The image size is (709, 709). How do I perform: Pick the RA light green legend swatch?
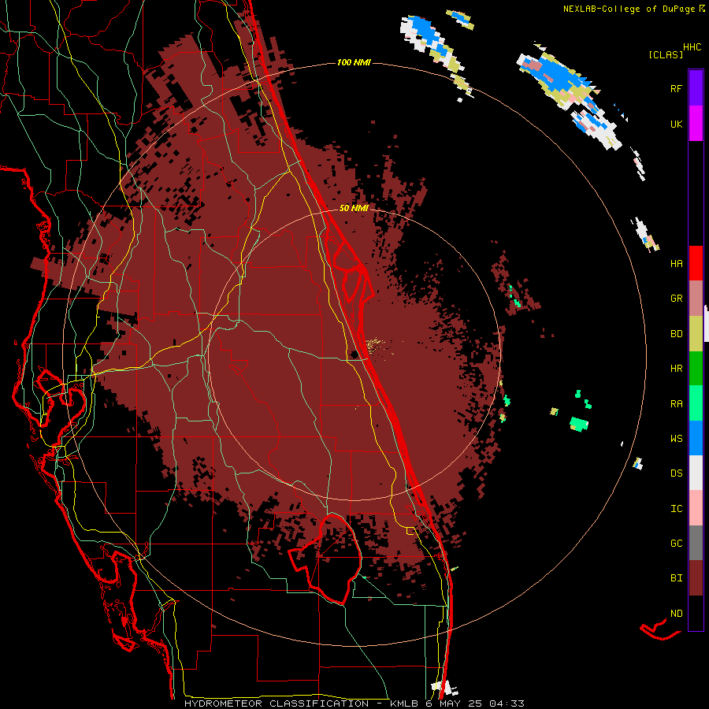click(696, 403)
